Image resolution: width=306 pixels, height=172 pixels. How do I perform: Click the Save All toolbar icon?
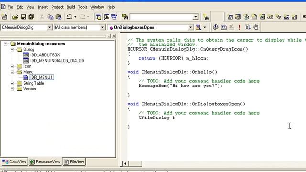[31, 17]
